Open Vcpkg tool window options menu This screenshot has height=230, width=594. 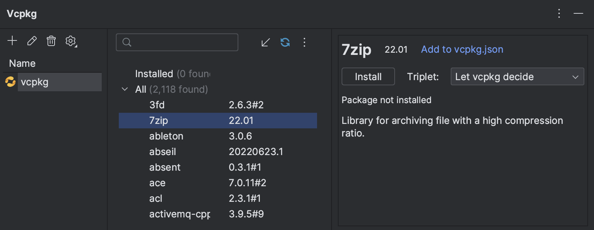click(x=559, y=14)
